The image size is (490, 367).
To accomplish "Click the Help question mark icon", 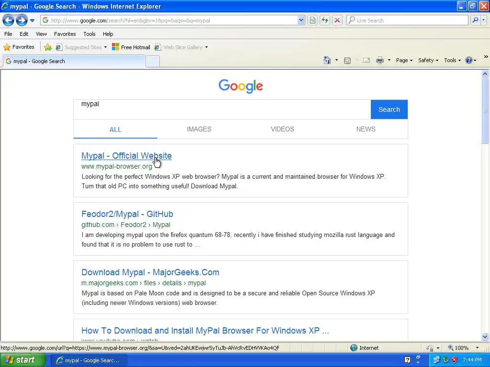I will [x=469, y=60].
